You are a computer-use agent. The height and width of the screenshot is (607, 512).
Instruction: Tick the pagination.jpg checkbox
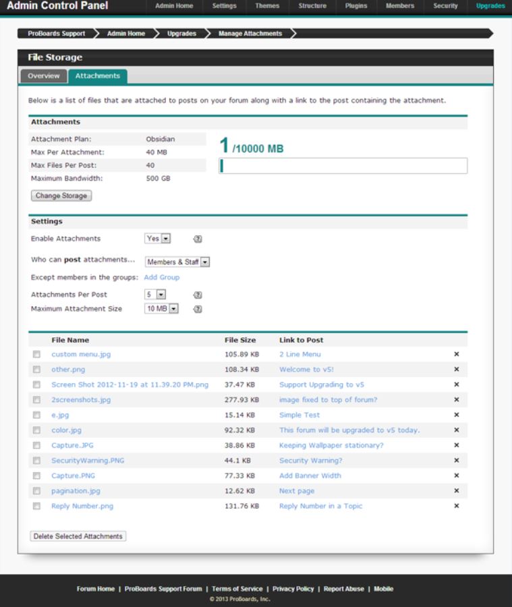(36, 491)
